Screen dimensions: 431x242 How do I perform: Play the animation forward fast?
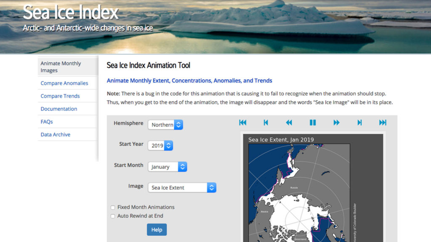[336, 122]
